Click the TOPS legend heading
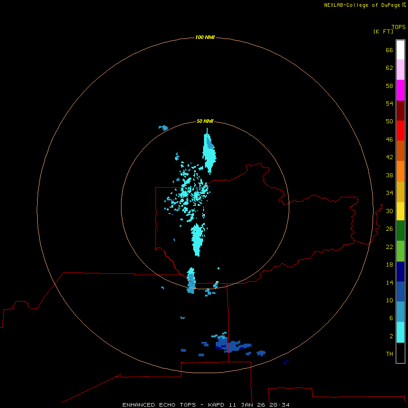Viewport: 408px width, 408px height. 398,27
